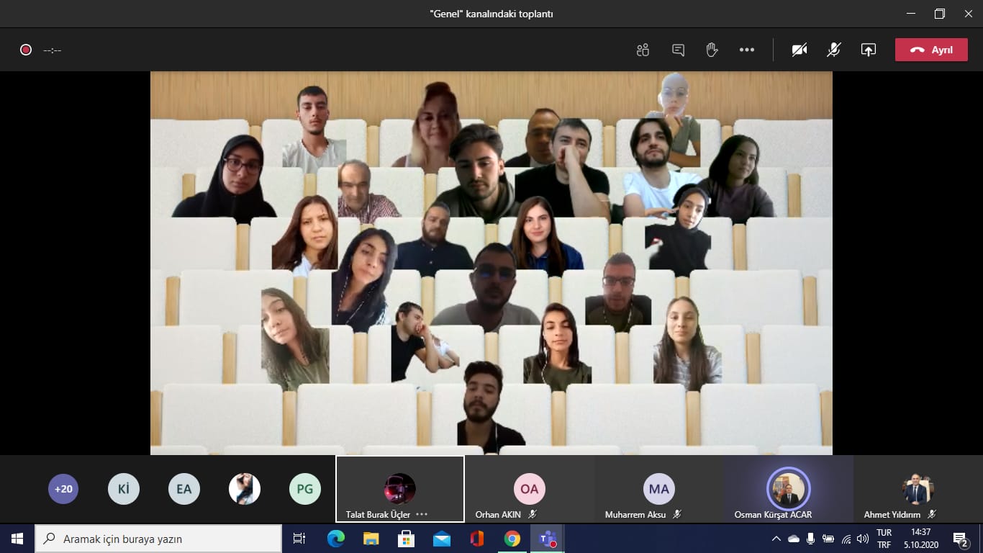983x553 pixels.
Task: Expand hidden system tray icons
Action: (776, 539)
